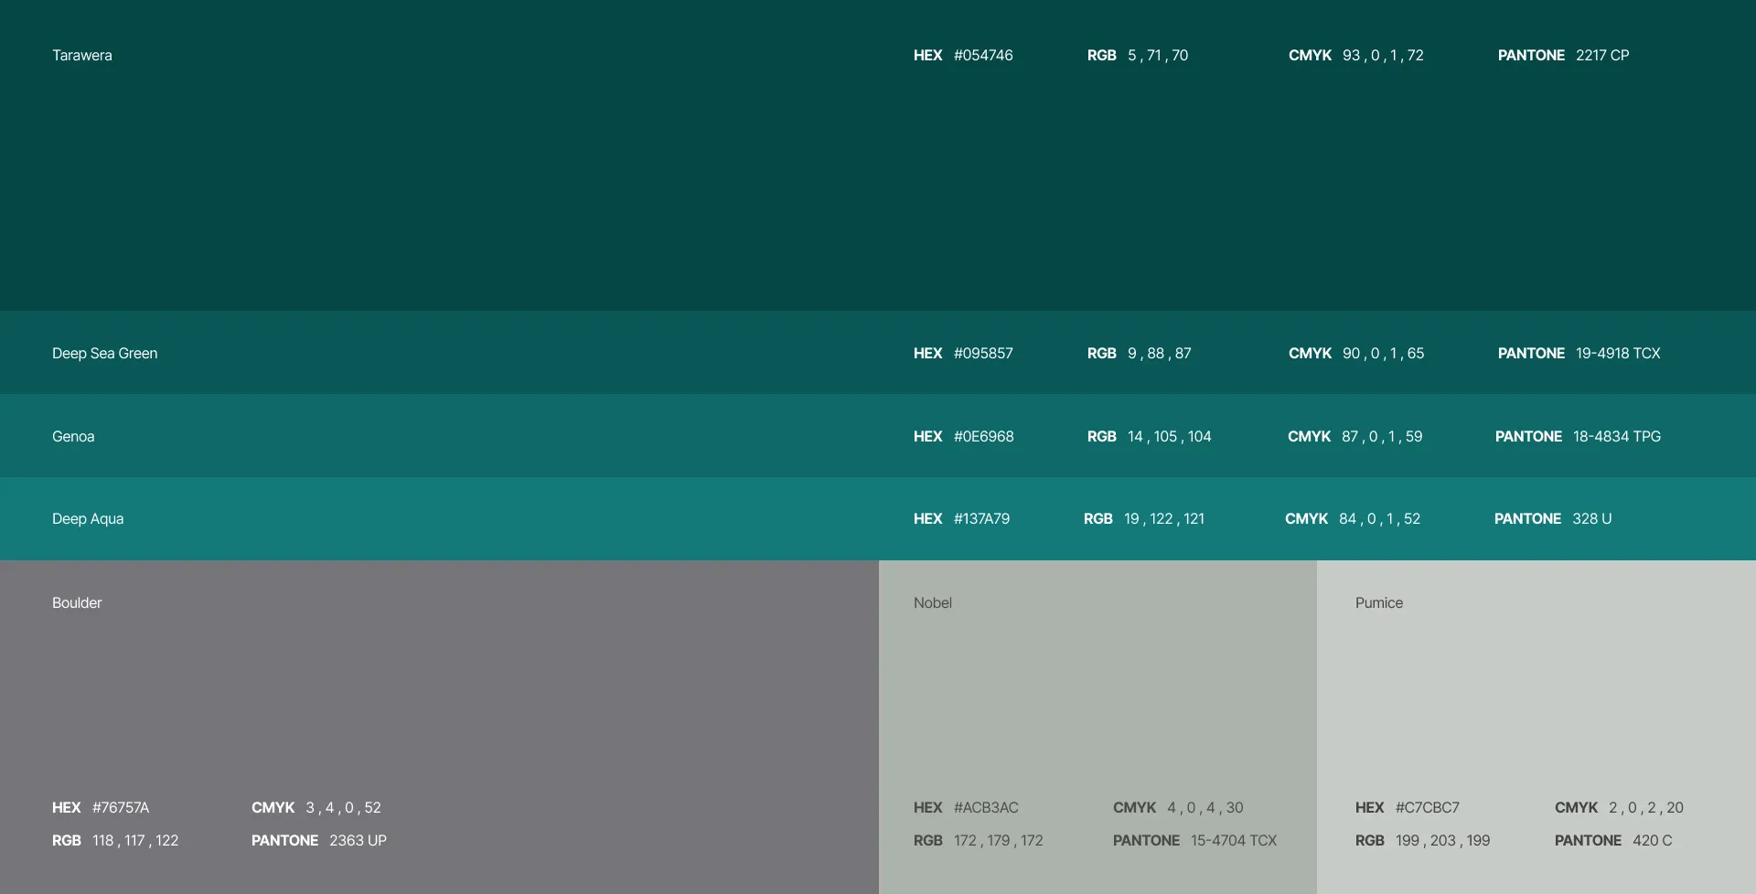This screenshot has height=894, width=1756.
Task: Click CMYK value 4, 0, 4, 30
Action: pyautogui.click(x=1205, y=807)
